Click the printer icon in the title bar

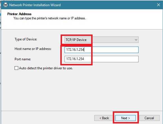point(6,5)
